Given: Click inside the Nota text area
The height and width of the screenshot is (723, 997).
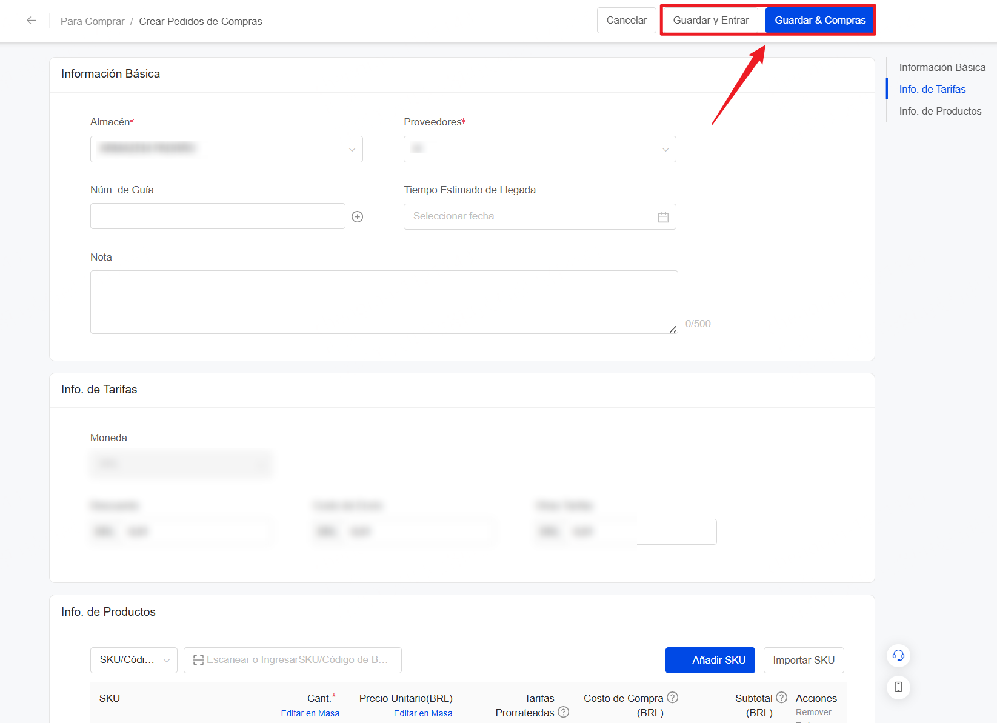Looking at the screenshot, I should tap(383, 302).
